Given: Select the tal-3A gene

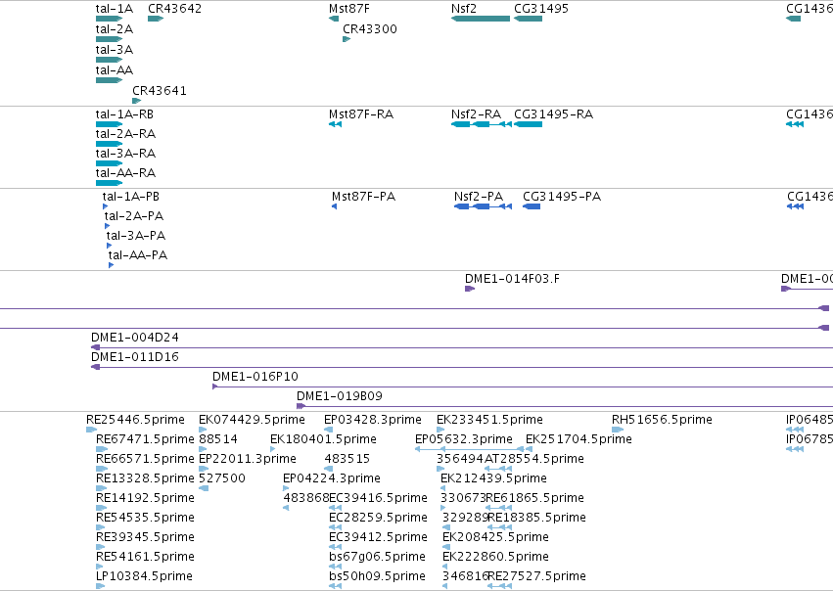Looking at the screenshot, I should coord(109,60).
